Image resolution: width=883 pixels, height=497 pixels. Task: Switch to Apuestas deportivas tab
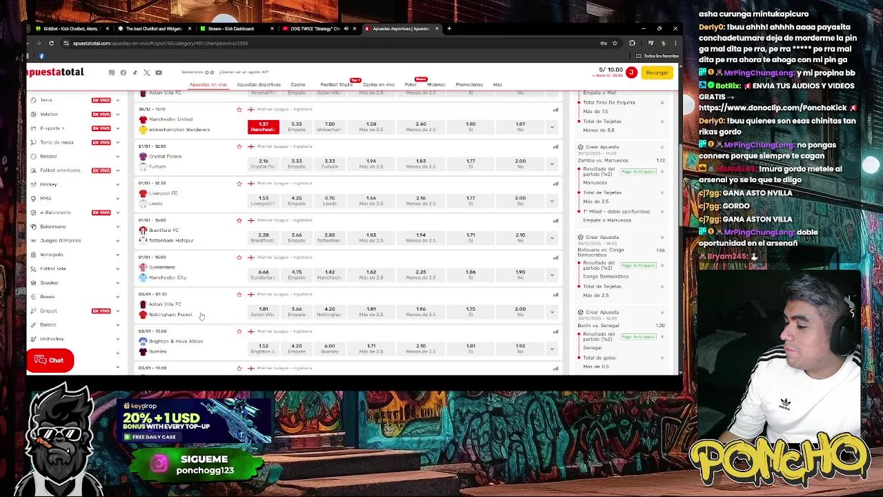coord(259,85)
